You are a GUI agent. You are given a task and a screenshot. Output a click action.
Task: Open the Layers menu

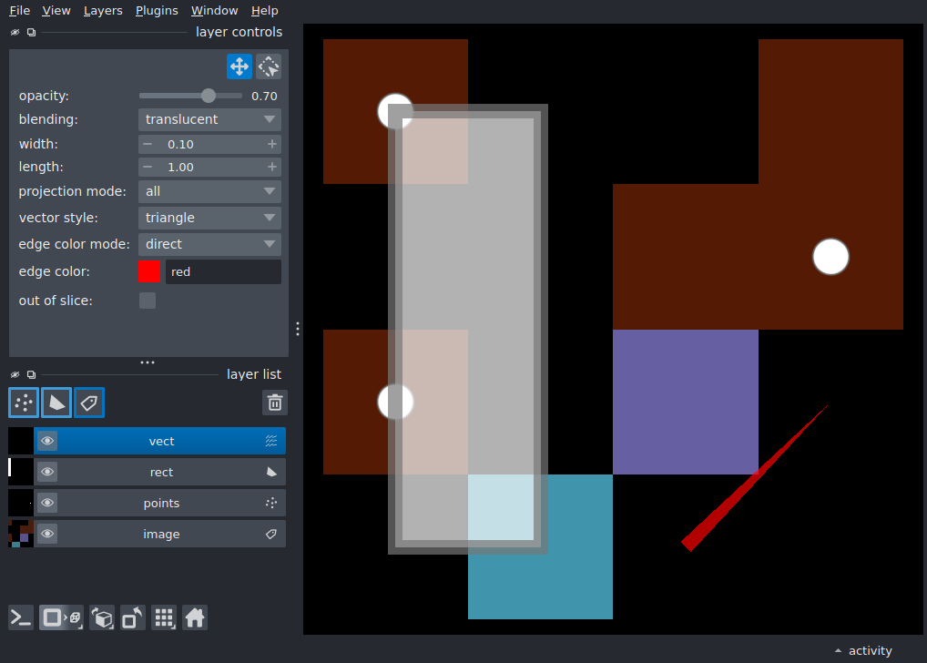(103, 11)
